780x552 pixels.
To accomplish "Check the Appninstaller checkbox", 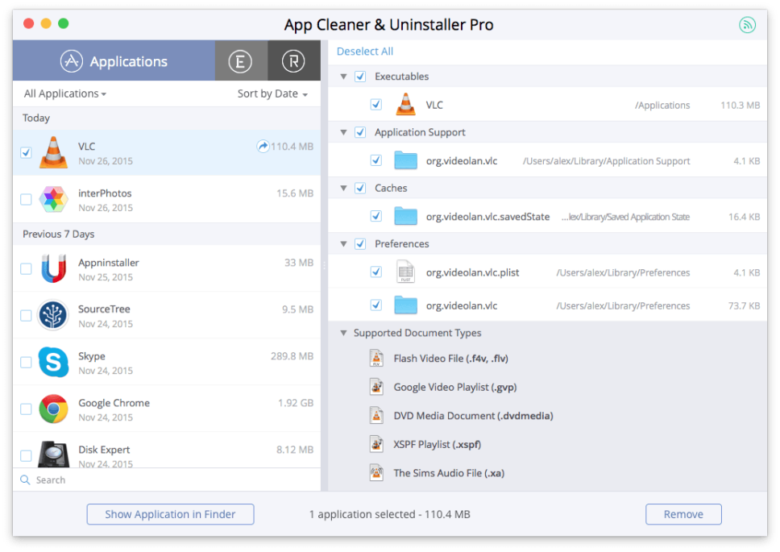I will pos(26,269).
